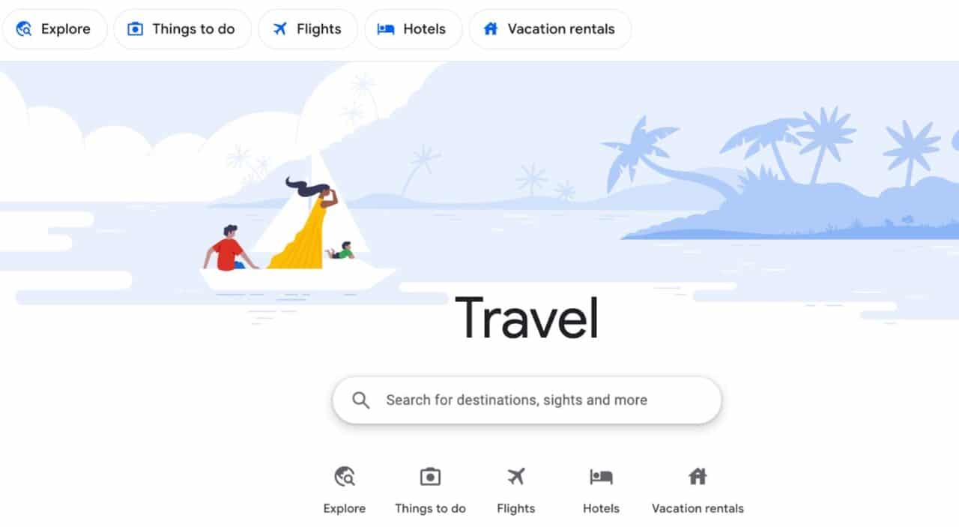Viewport: 959px width, 527px height.
Task: Click the Things to do camera icon in top chip
Action: [x=135, y=29]
